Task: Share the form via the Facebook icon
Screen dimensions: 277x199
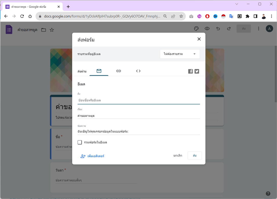Action: click(x=190, y=71)
